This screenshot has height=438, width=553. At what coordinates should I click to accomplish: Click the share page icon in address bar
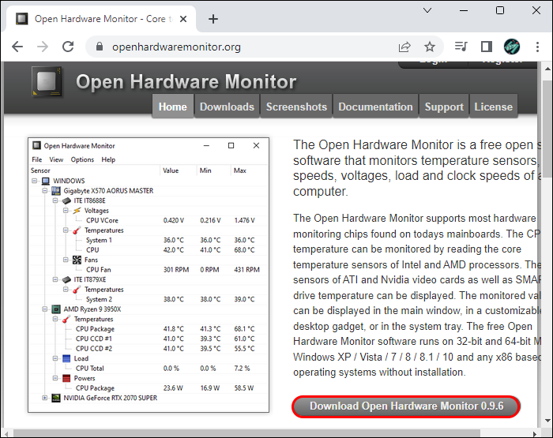(404, 47)
